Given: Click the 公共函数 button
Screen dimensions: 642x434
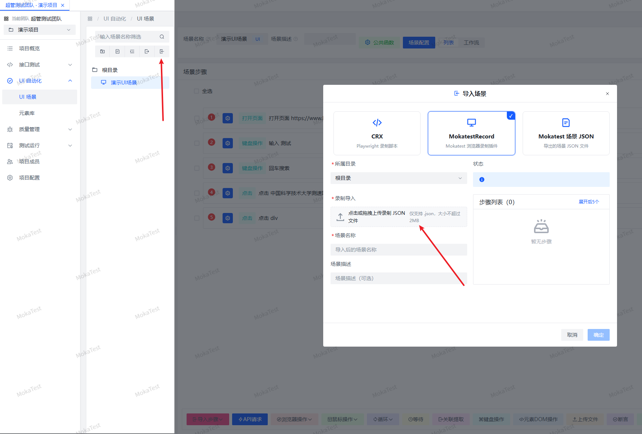Looking at the screenshot, I should click(379, 43).
